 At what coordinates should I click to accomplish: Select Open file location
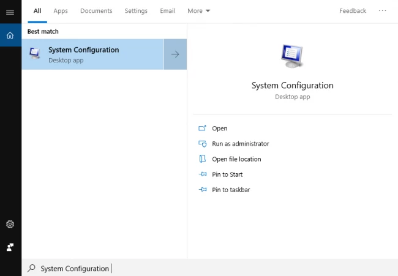pos(236,159)
